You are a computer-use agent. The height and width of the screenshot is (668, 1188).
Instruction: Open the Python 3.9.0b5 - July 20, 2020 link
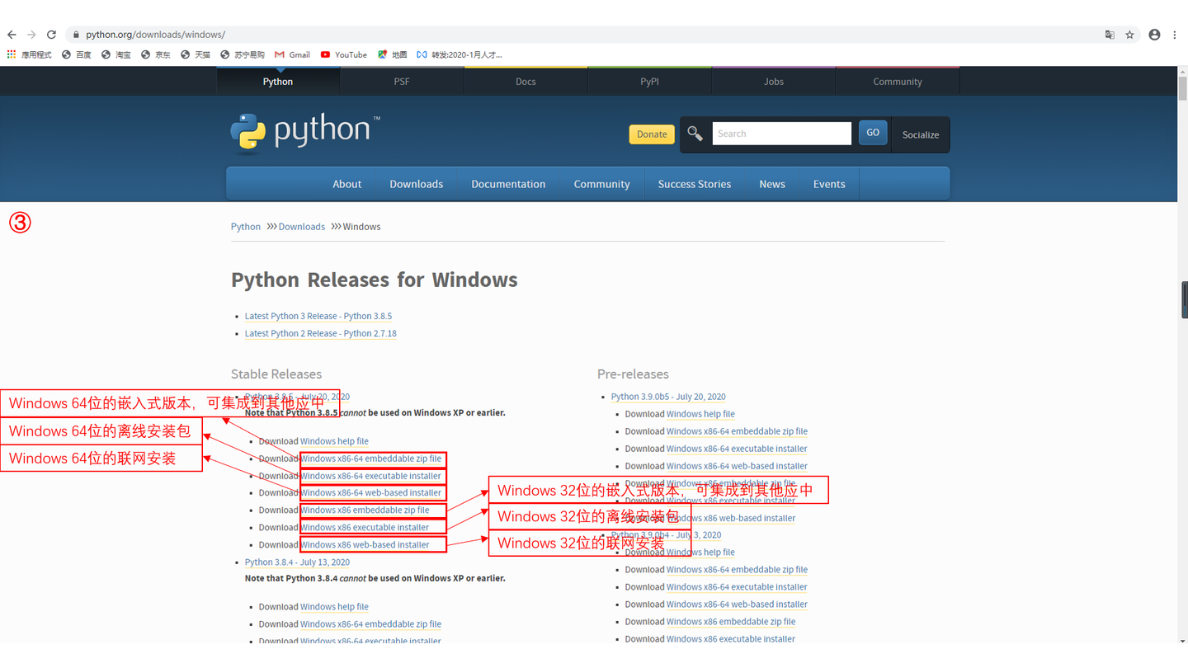[668, 397]
